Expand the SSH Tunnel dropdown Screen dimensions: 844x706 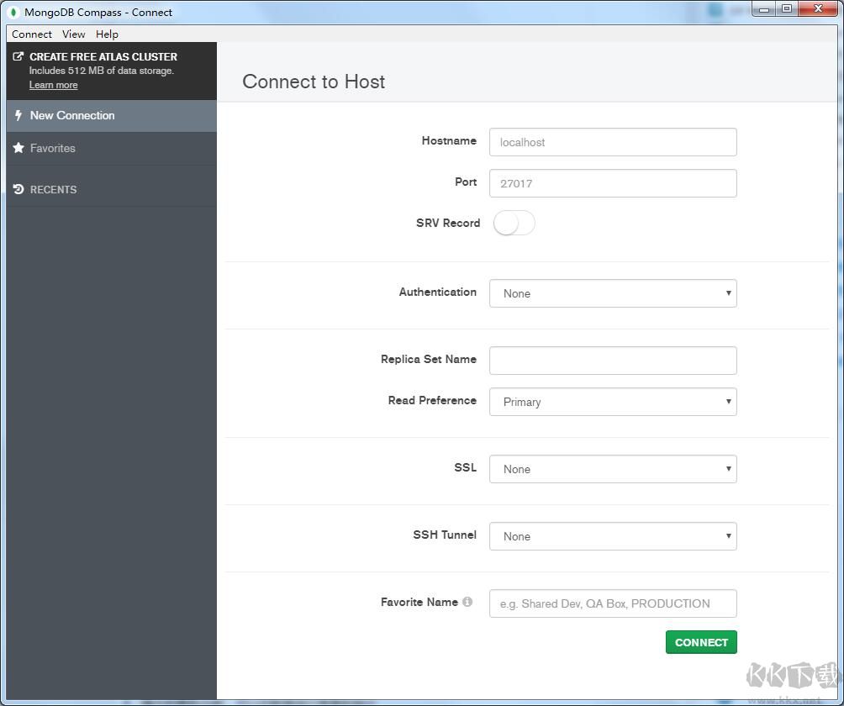[x=613, y=536]
